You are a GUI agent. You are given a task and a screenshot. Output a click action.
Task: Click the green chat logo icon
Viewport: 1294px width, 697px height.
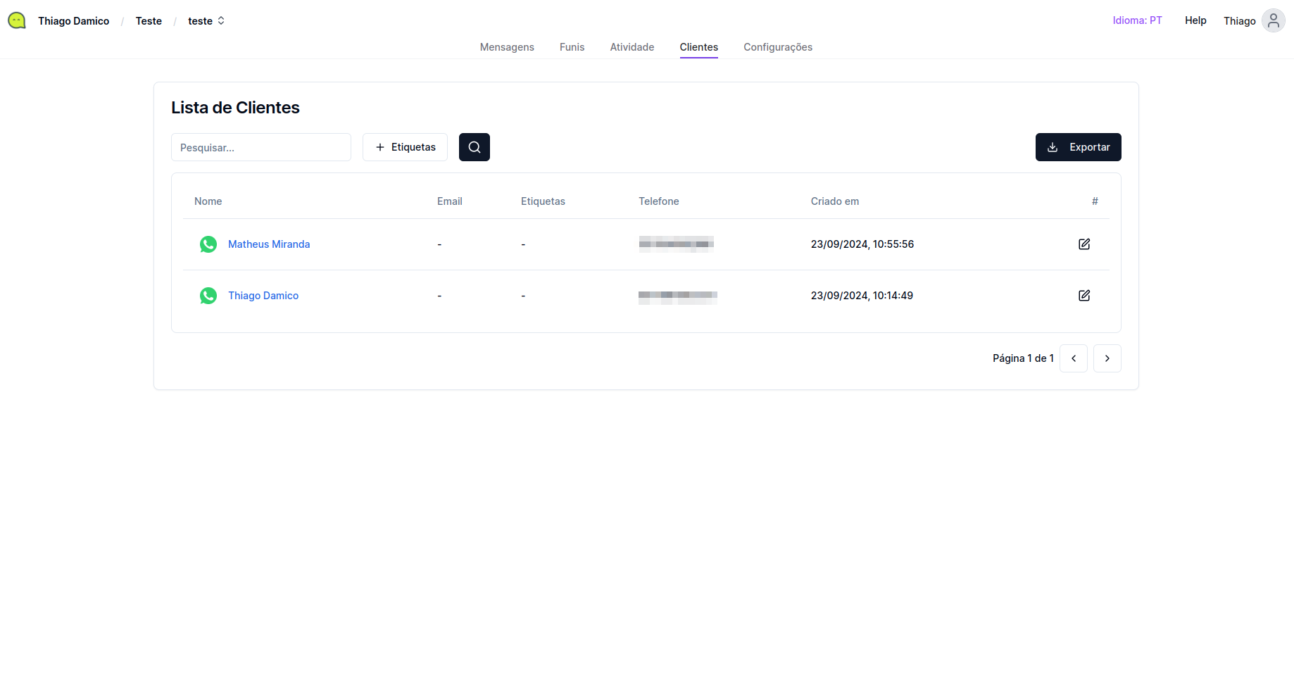17,20
